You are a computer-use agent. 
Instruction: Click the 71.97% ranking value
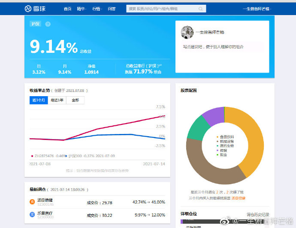tap(143, 71)
